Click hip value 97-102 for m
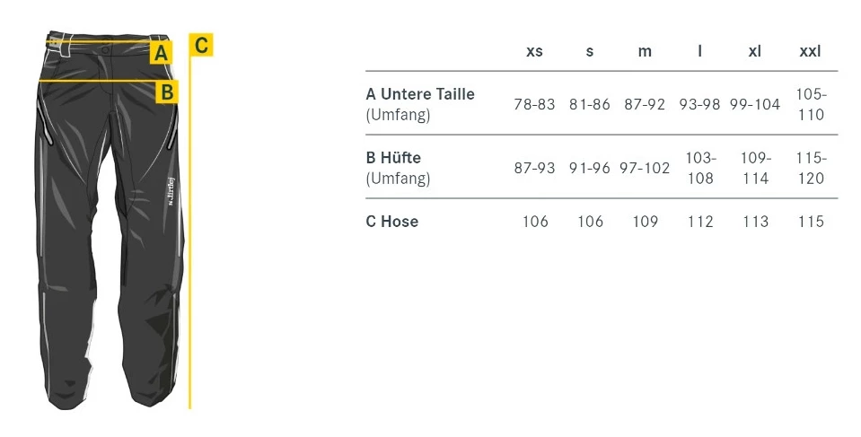The height and width of the screenshot is (437, 861). pos(645,169)
